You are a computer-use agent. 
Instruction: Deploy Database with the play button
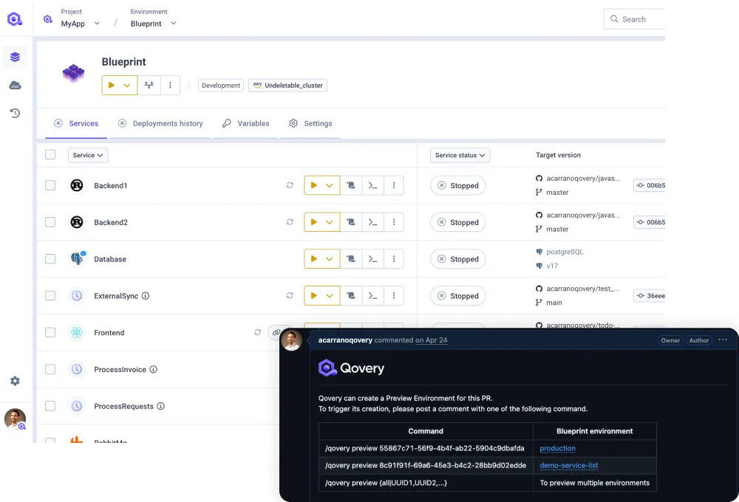pos(313,258)
